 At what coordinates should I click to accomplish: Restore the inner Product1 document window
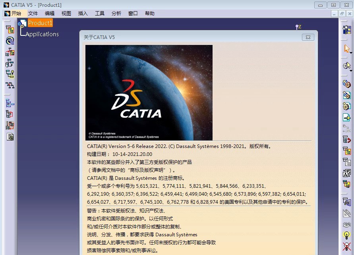coord(342,14)
